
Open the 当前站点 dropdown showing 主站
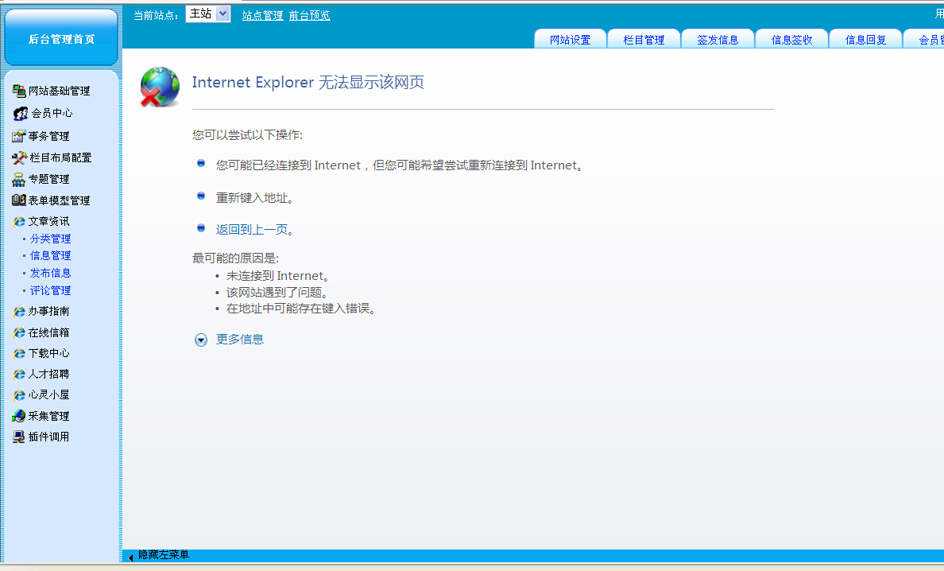point(208,14)
